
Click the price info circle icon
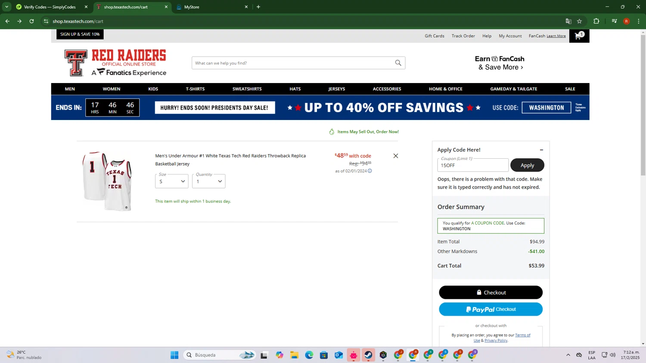click(x=370, y=171)
